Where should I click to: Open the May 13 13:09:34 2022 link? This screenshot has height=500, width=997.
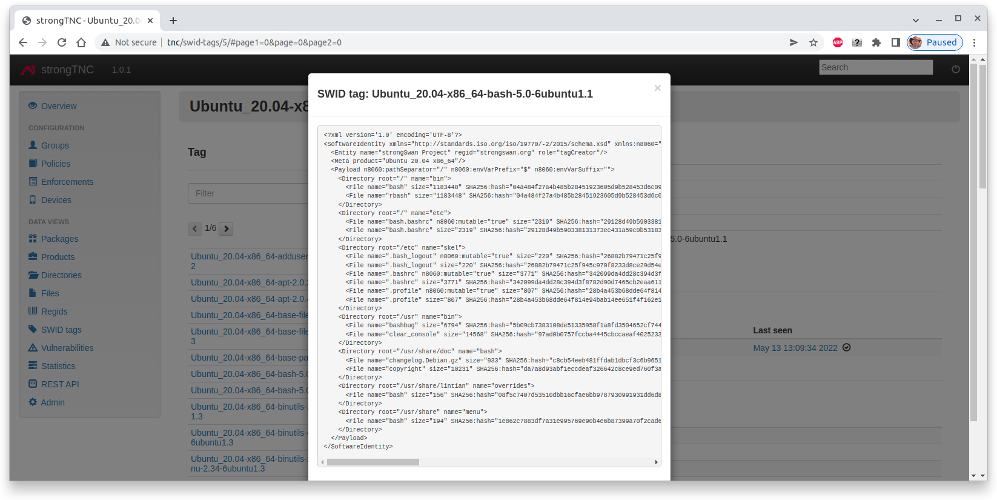[x=795, y=348]
